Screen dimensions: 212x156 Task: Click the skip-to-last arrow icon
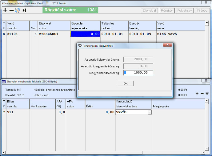coord(24,10)
